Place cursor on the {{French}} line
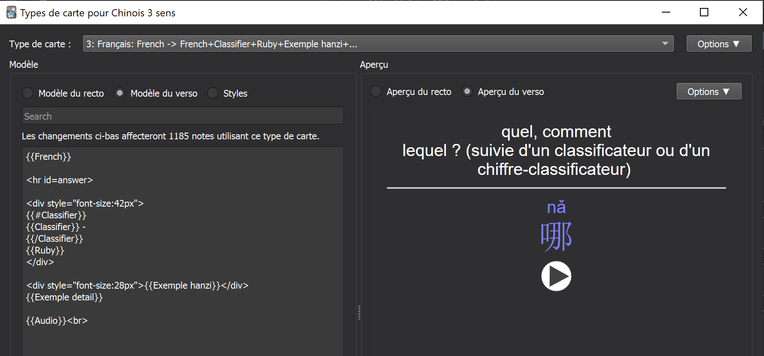The width and height of the screenshot is (764, 356). [49, 157]
